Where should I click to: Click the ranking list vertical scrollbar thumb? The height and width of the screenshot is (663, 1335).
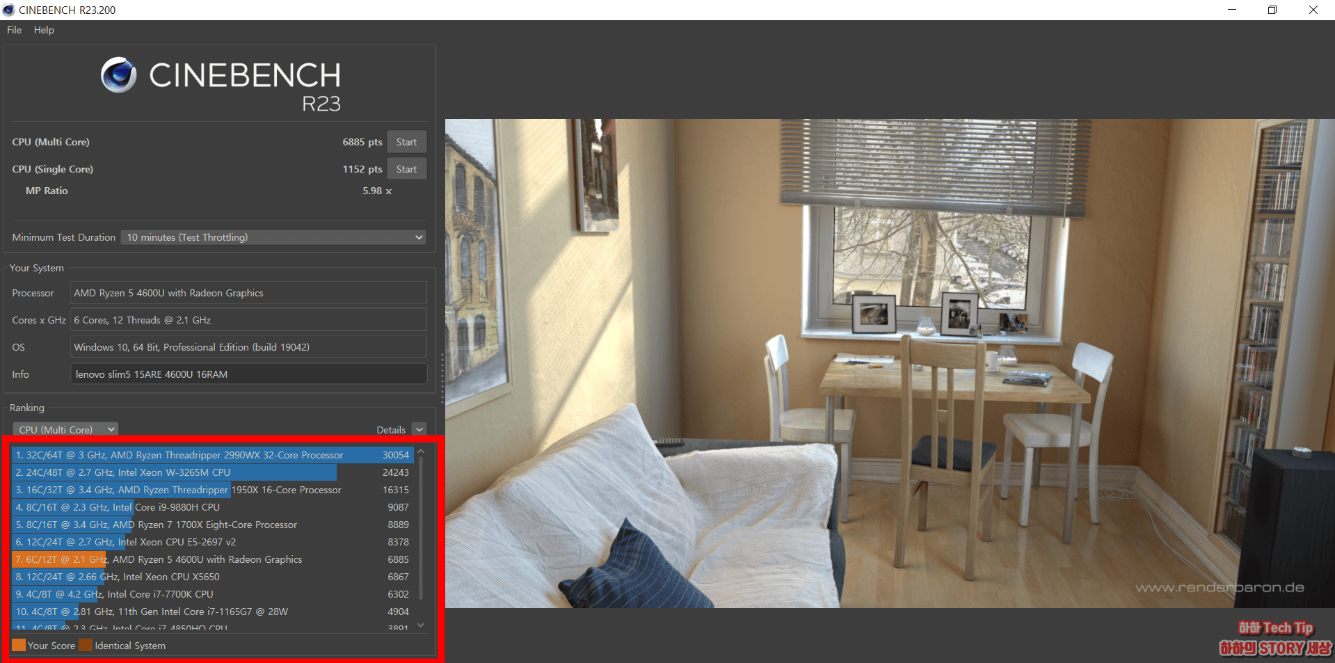click(x=421, y=528)
